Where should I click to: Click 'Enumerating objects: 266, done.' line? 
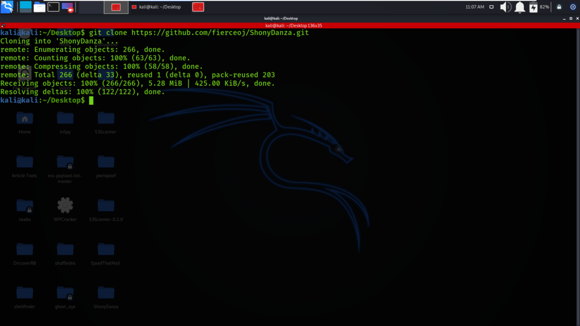point(82,49)
